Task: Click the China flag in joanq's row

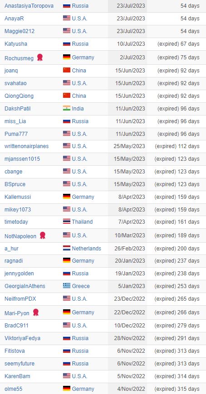Action: (67, 70)
